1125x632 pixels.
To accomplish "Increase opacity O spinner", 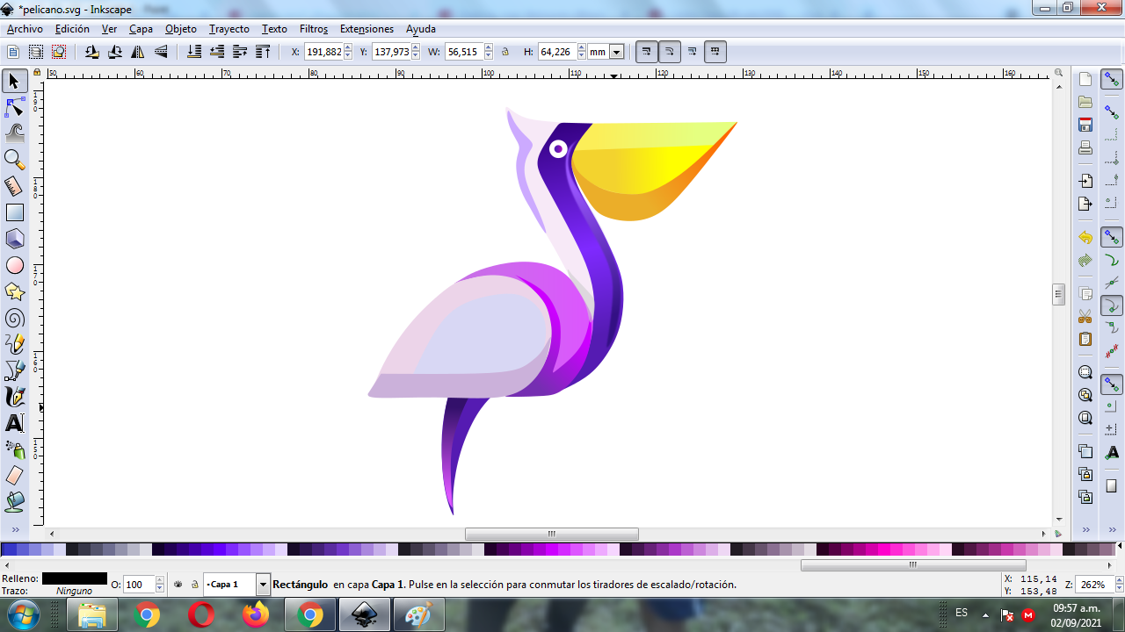I will tap(159, 579).
